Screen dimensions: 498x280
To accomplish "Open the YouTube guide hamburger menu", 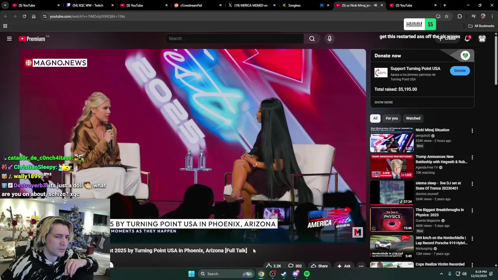I will pyautogui.click(x=9, y=38).
